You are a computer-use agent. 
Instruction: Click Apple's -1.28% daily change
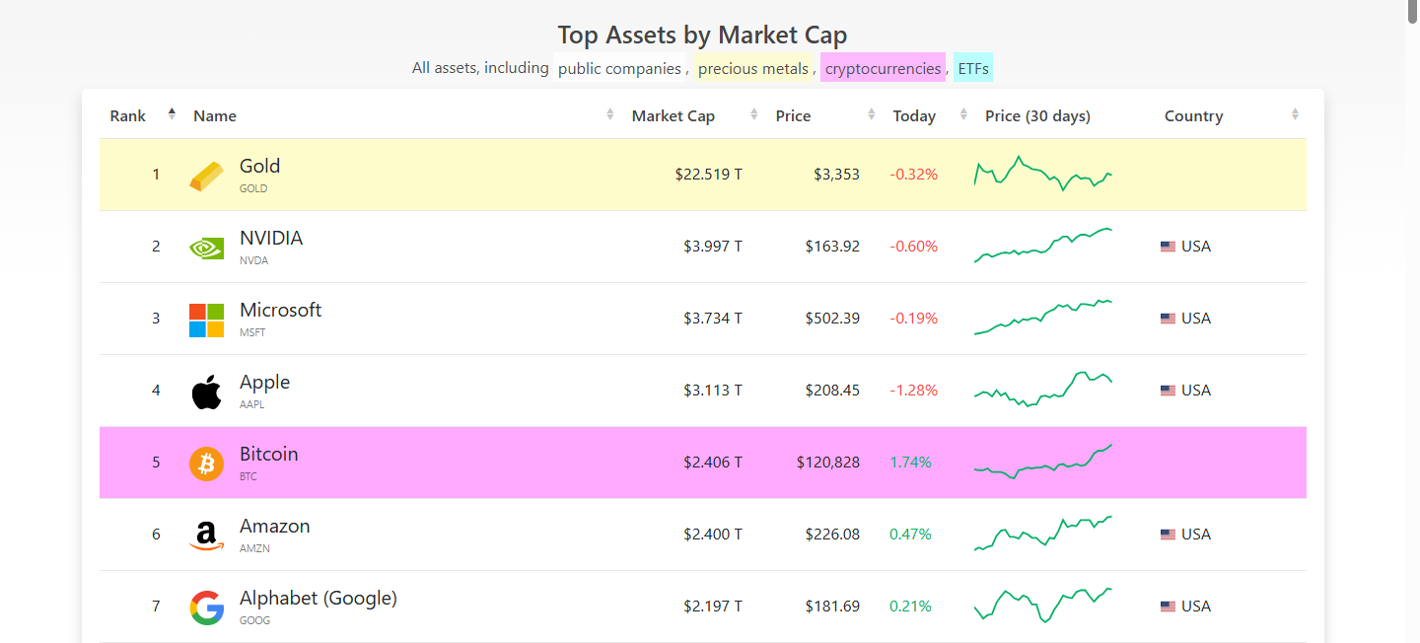coord(914,391)
